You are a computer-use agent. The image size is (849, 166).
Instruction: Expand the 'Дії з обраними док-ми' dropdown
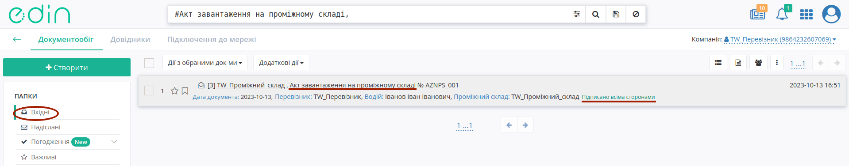coord(205,63)
